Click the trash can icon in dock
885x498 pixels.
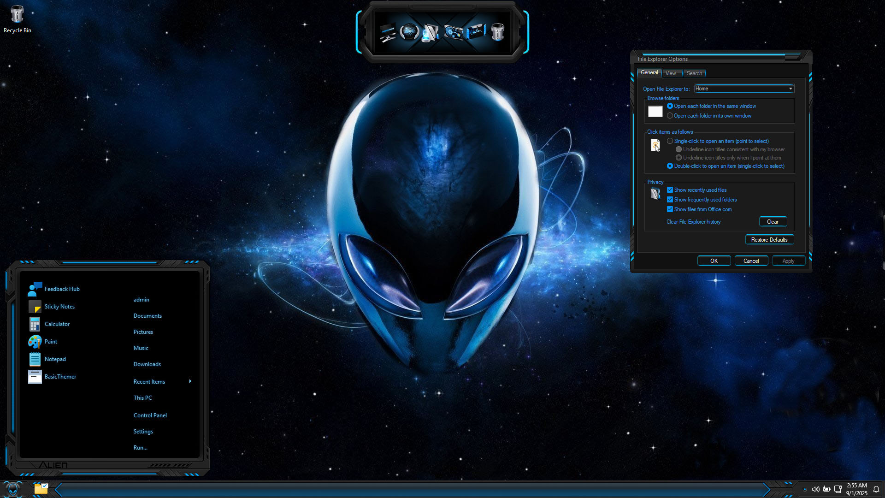497,32
